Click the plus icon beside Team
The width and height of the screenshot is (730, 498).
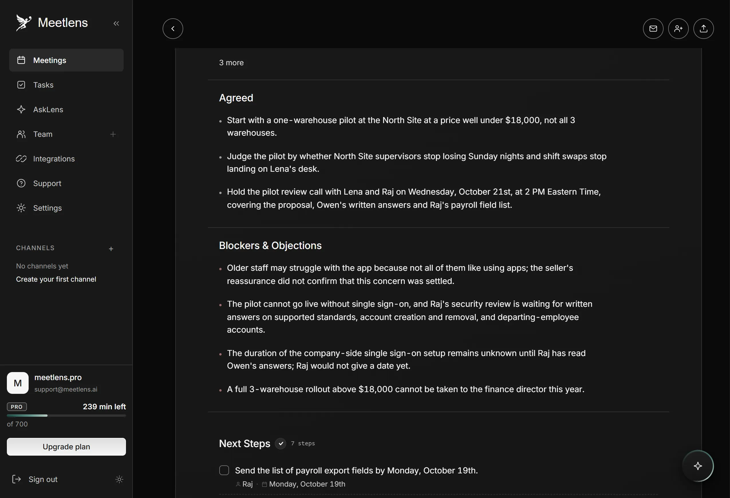click(113, 135)
